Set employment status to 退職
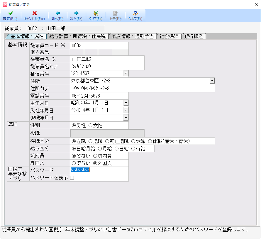Image resolution: width=261 pixels, height=239 pixels. click(91, 141)
